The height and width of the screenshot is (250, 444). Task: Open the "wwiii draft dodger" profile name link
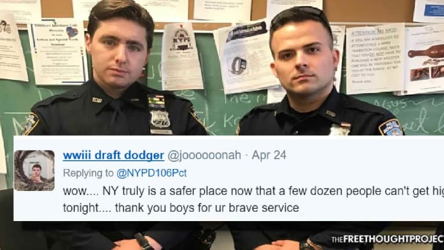(113, 156)
